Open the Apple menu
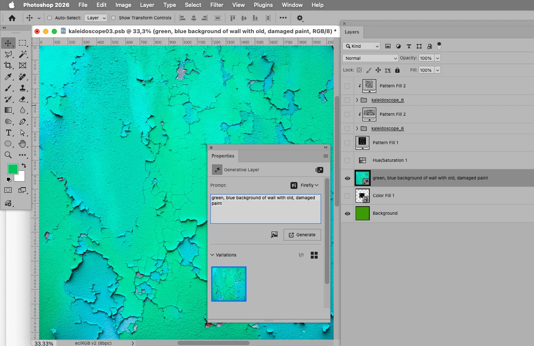The width and height of the screenshot is (534, 346). click(x=12, y=5)
